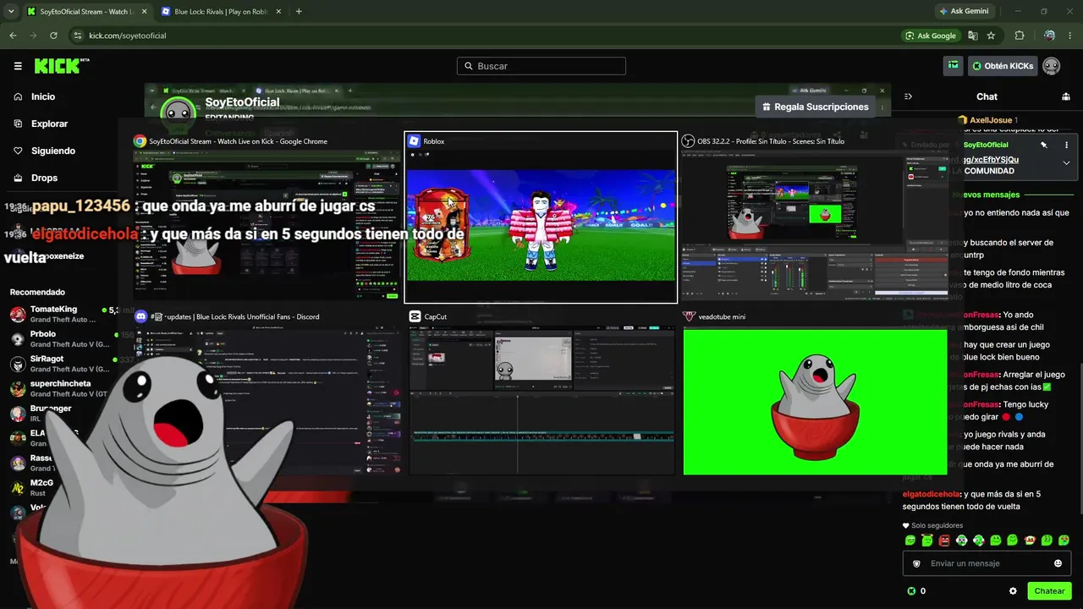Click the KICKs balance icon below chat
1083x609 pixels.
click(x=911, y=591)
